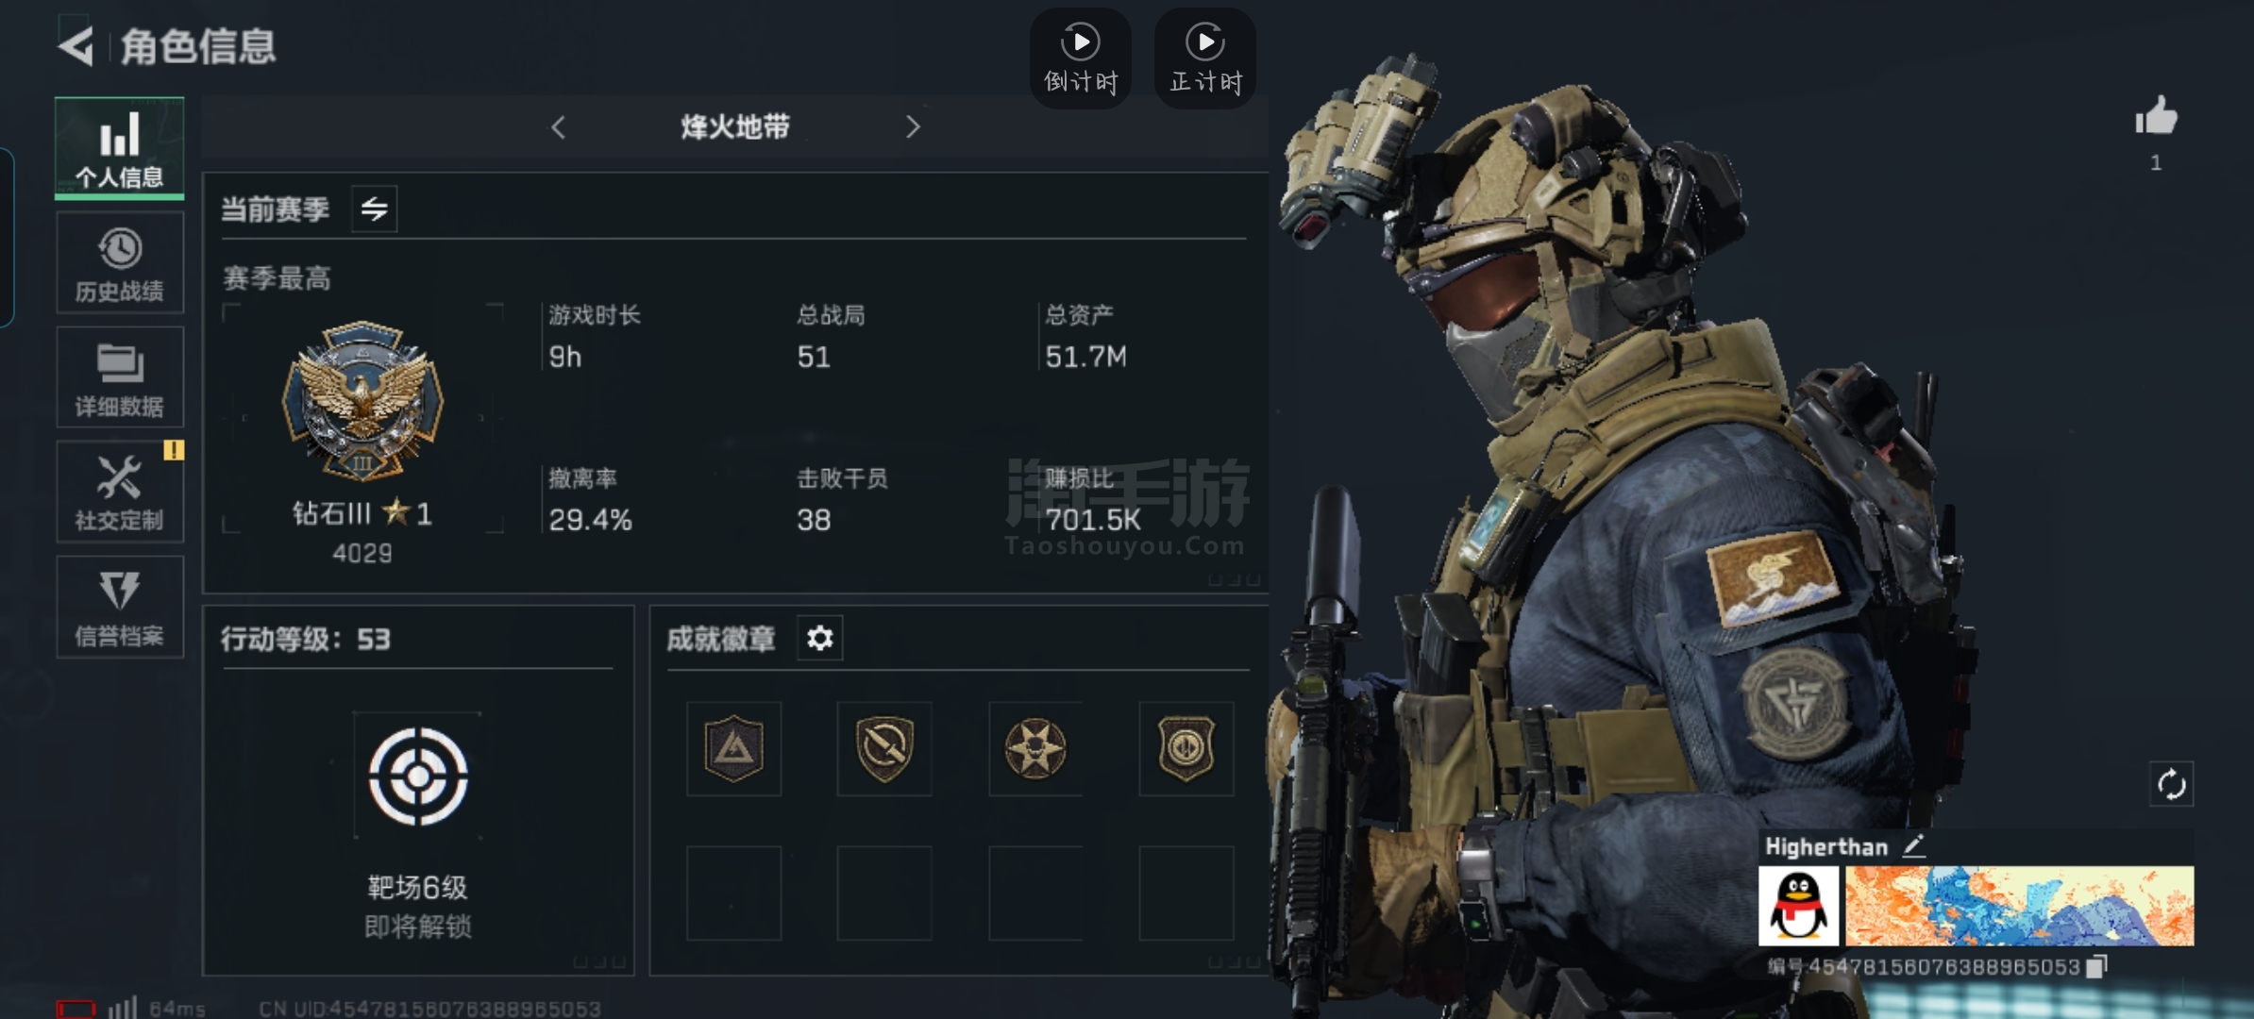Switch to previous game mode with left chevron
This screenshot has width=2254, height=1019.
click(x=559, y=126)
